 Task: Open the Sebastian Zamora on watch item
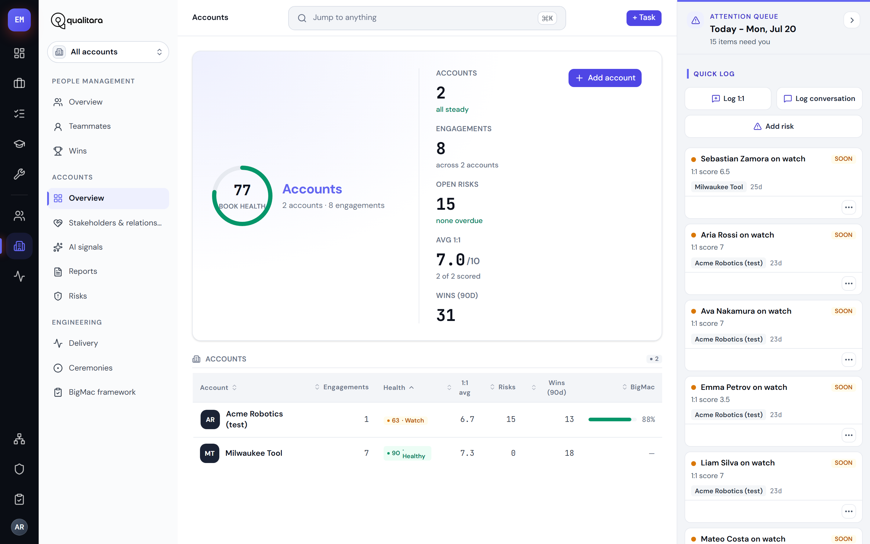tap(753, 159)
